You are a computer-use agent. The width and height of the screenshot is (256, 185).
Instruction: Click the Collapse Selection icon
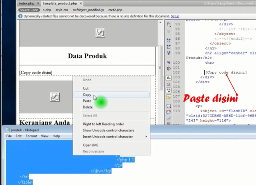[169, 47]
